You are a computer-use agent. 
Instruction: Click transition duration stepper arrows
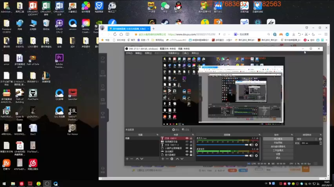coord(321,143)
